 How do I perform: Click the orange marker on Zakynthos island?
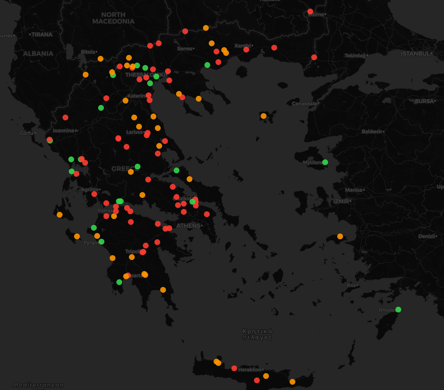click(77, 236)
